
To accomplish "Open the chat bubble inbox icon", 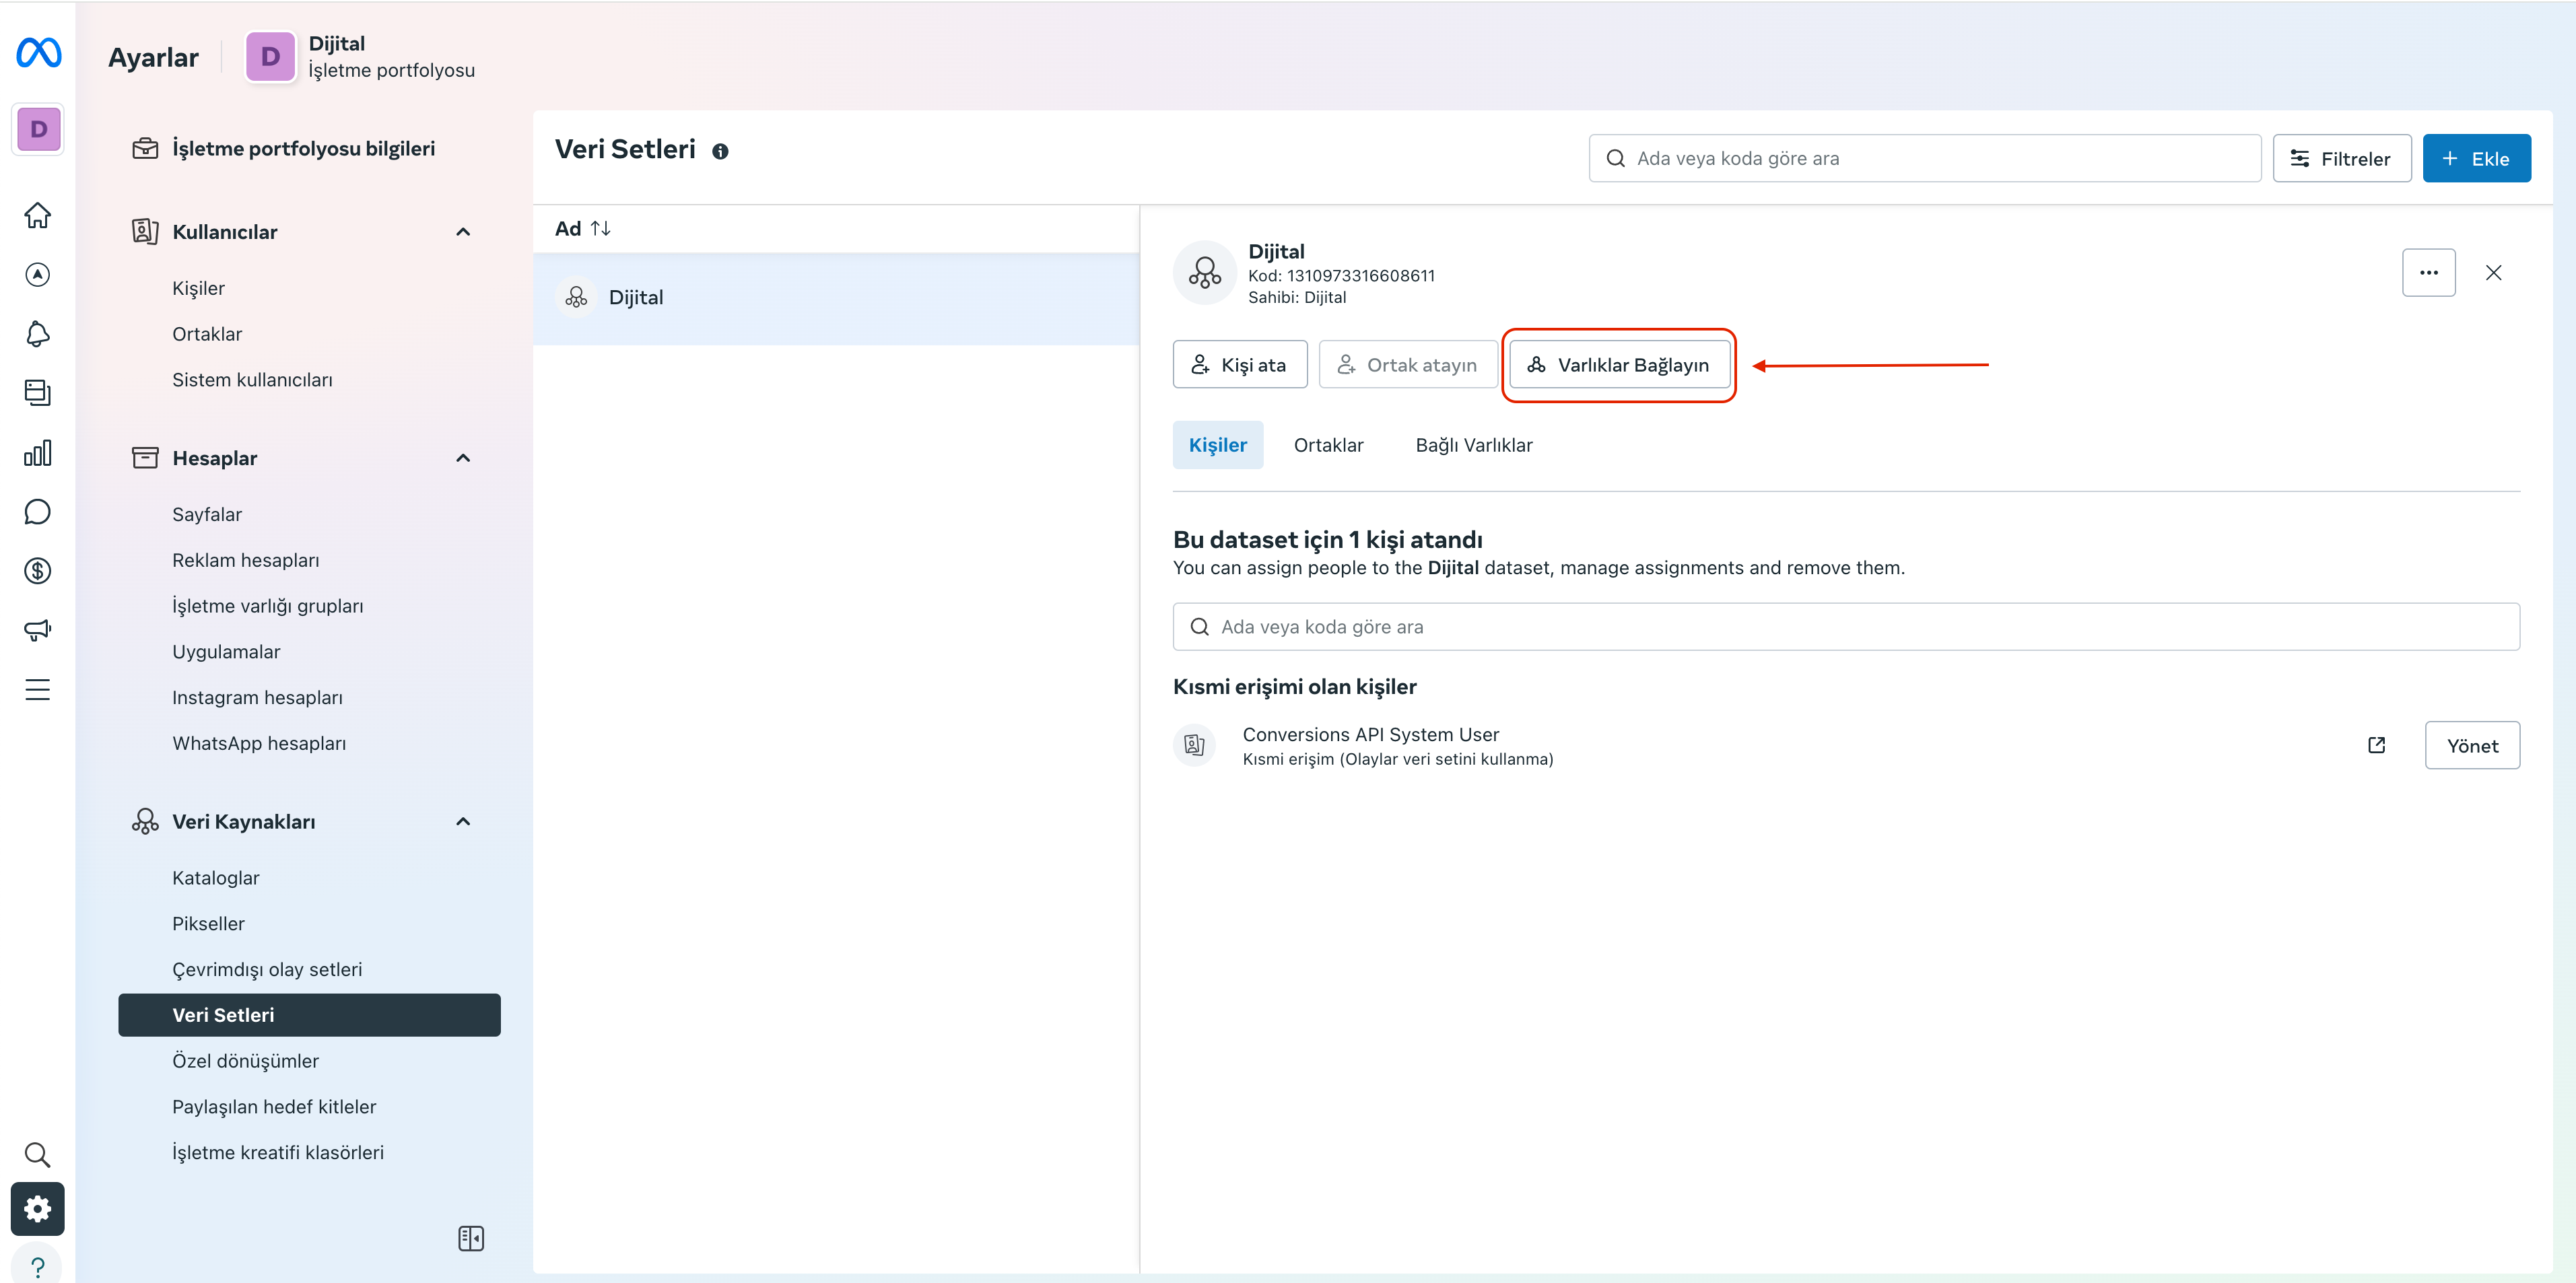I will click(x=38, y=511).
